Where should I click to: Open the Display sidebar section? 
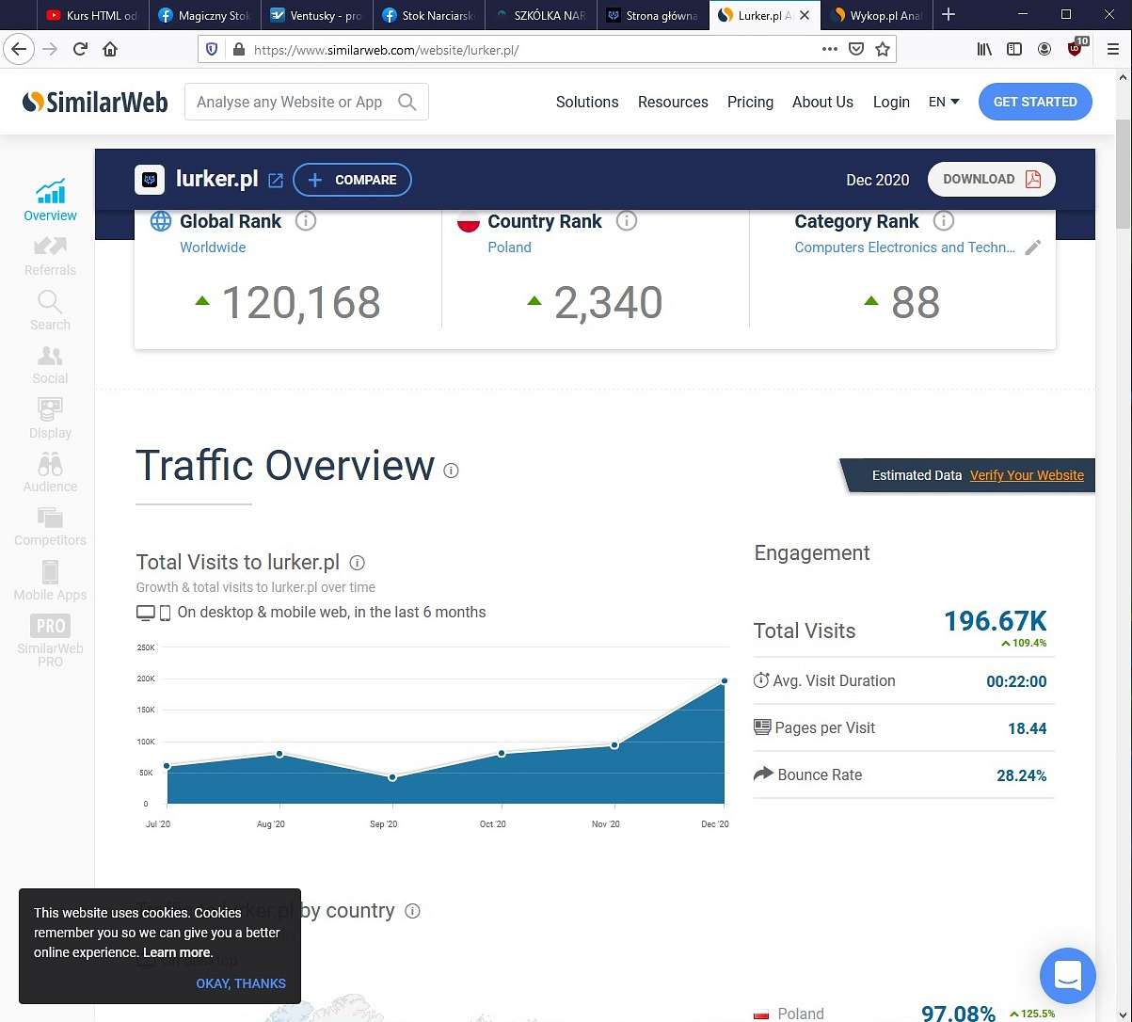(50, 419)
